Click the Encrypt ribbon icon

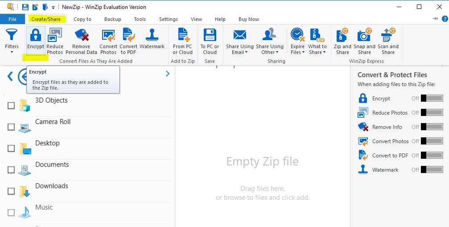pos(36,35)
